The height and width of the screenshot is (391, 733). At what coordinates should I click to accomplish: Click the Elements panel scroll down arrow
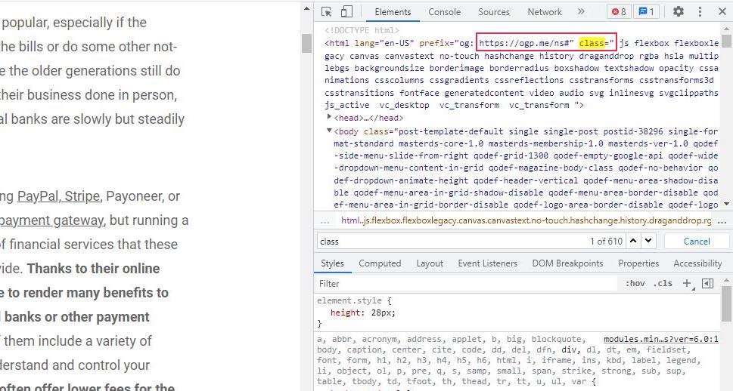726,204
